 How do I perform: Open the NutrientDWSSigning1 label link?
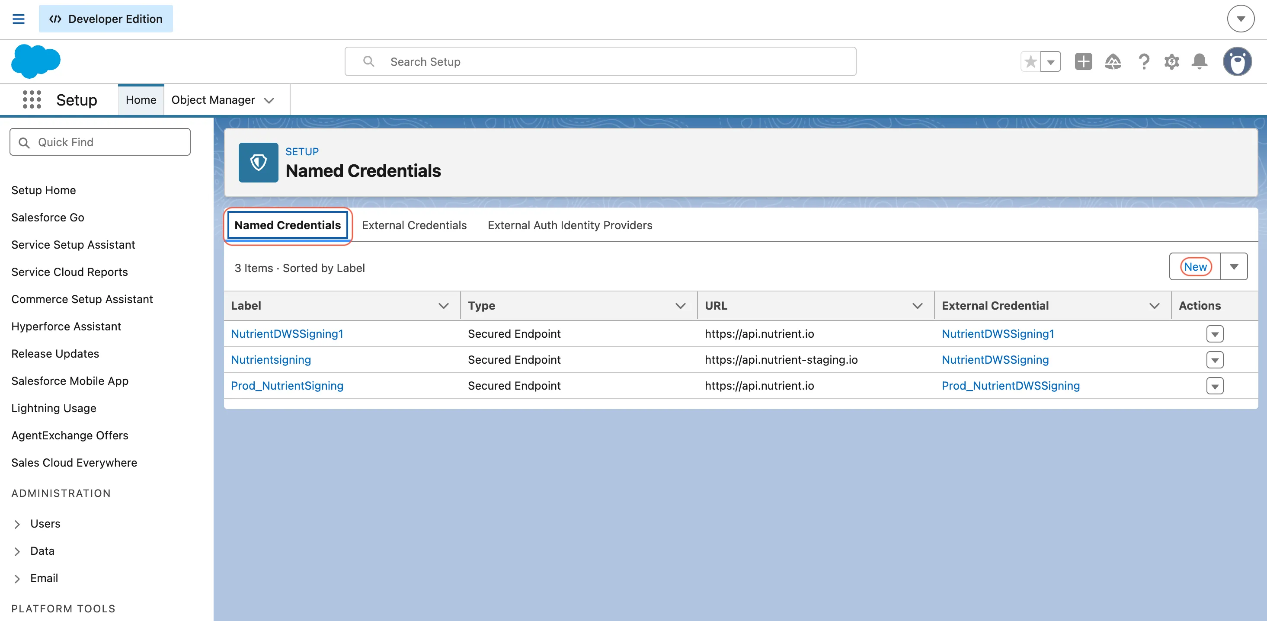tap(287, 333)
